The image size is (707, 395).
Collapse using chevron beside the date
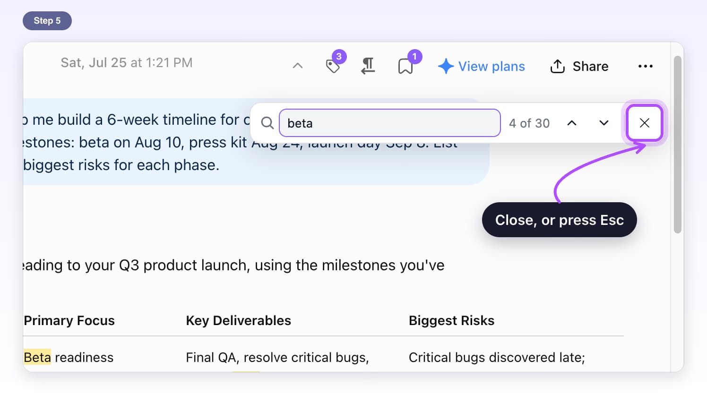point(298,66)
